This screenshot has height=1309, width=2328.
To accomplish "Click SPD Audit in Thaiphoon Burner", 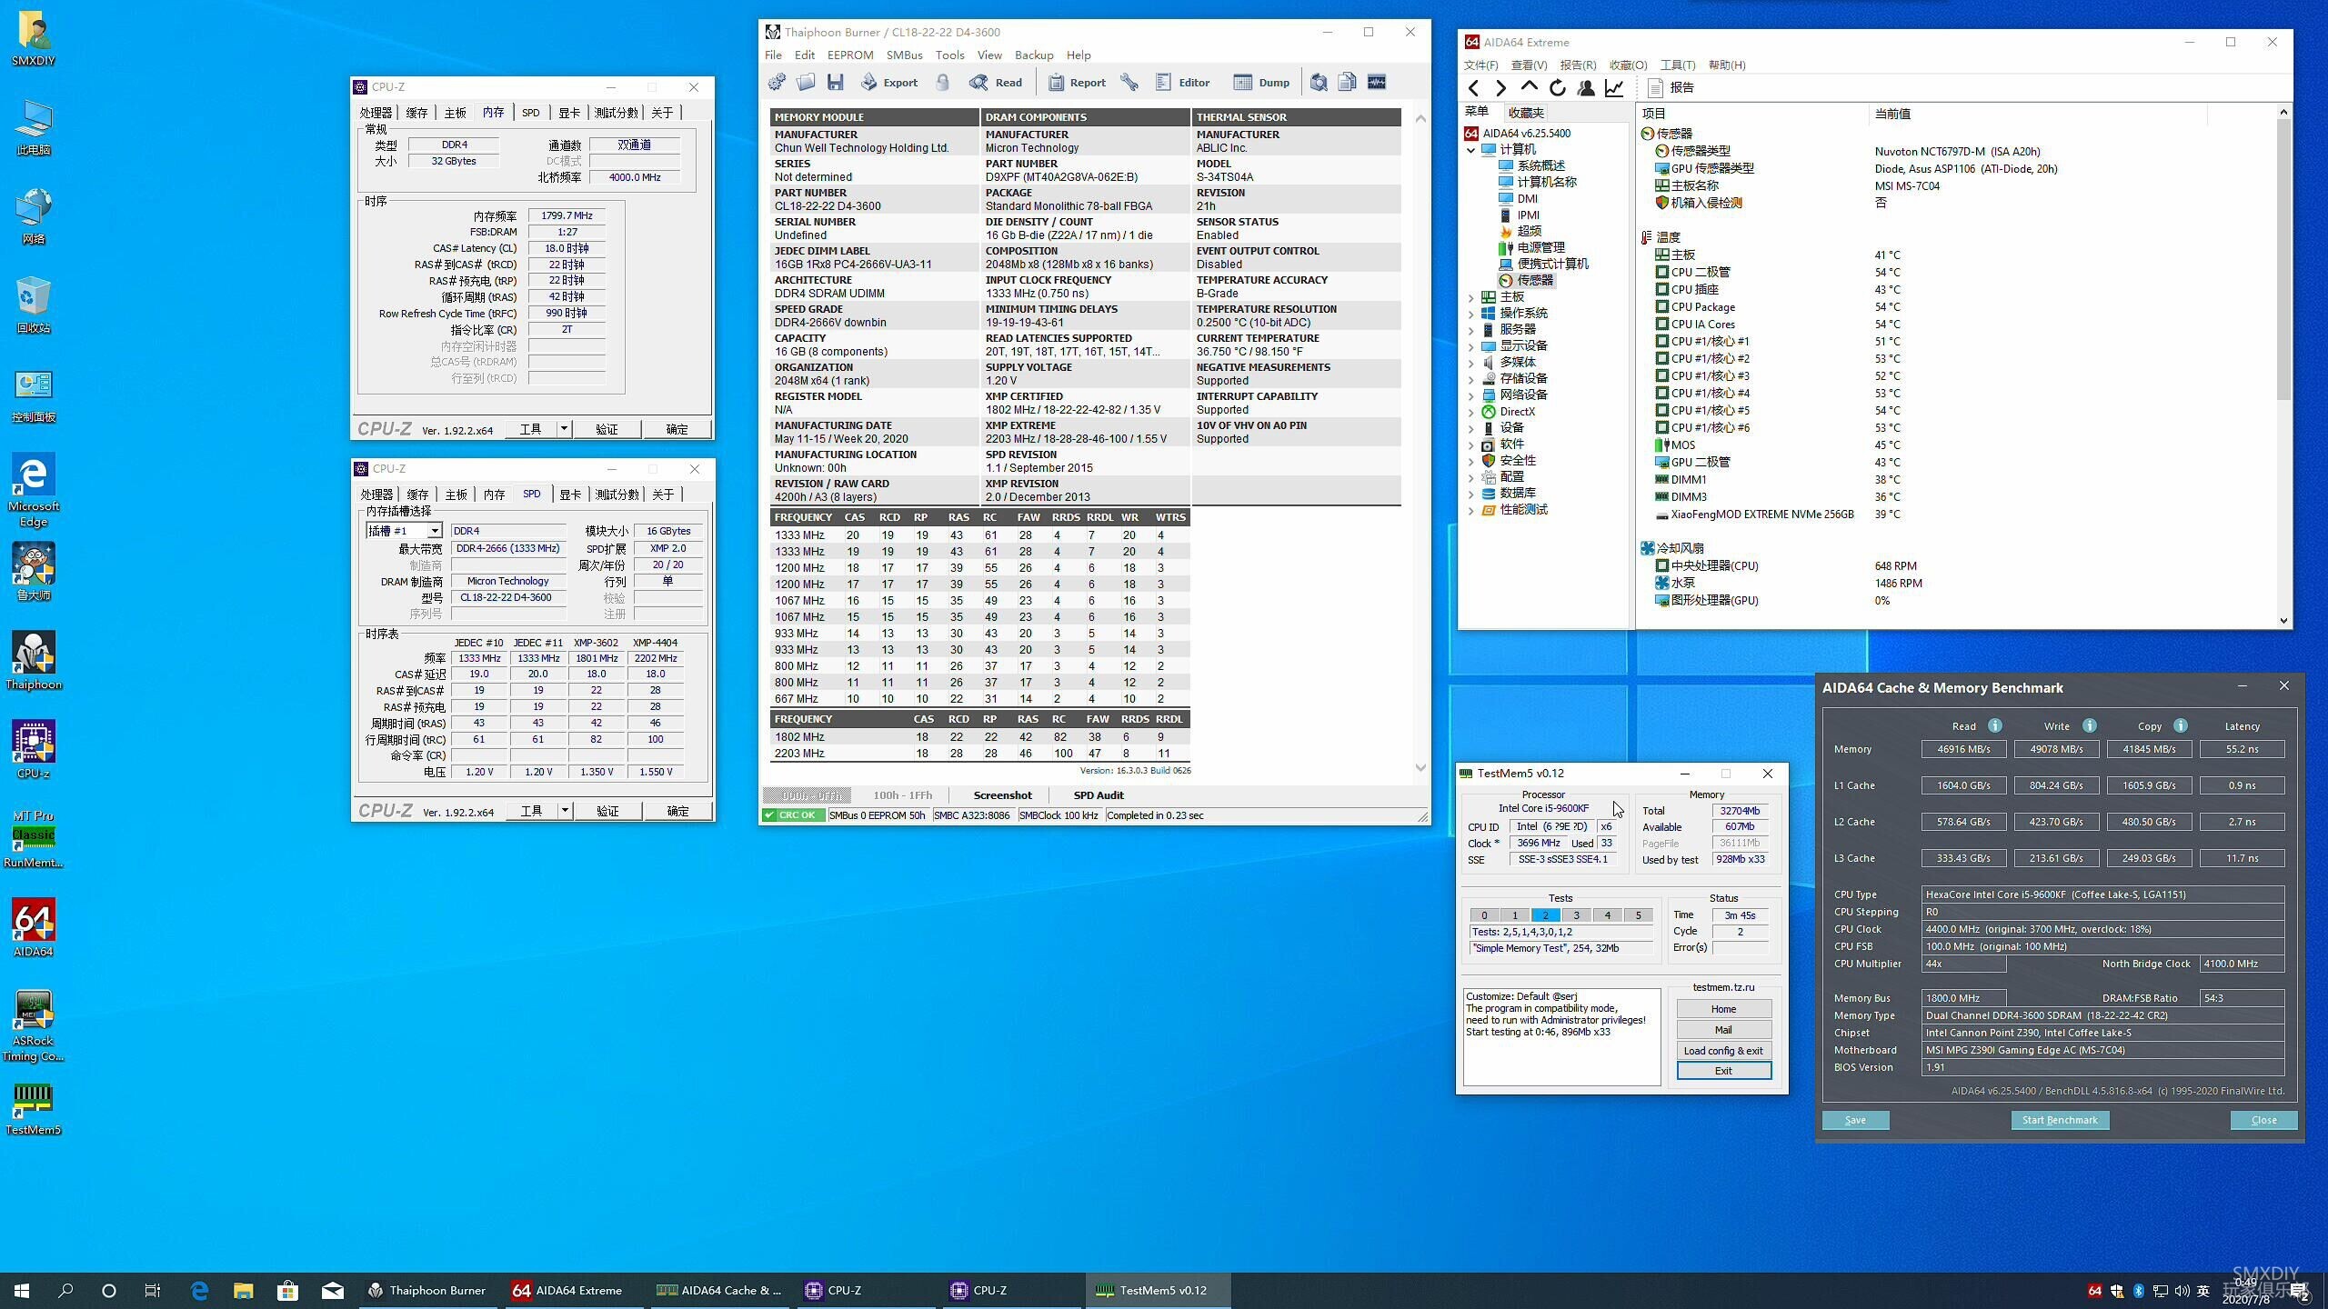I will tap(1099, 795).
